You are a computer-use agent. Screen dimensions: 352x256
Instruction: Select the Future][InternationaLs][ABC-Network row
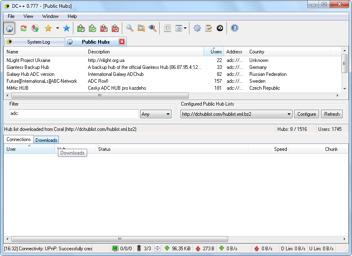(x=172, y=81)
